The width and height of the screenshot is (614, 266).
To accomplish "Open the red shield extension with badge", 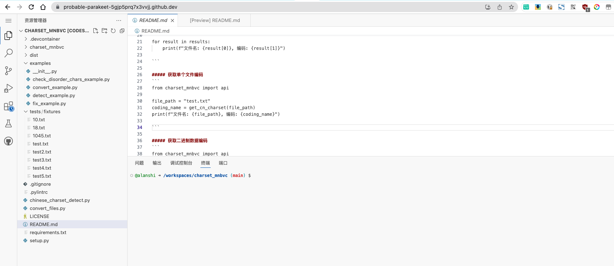I will [585, 7].
